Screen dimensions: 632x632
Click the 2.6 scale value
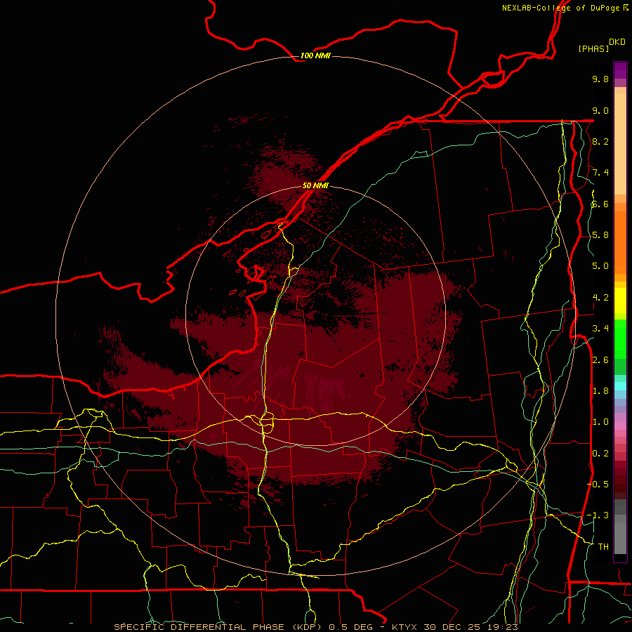pyautogui.click(x=600, y=360)
